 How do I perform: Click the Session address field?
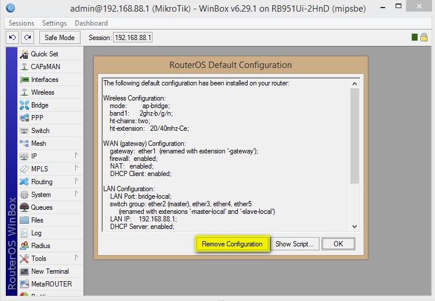pyautogui.click(x=133, y=37)
